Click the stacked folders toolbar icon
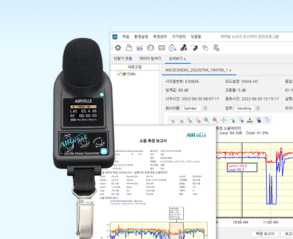The width and height of the screenshot is (293, 239). pos(206,48)
